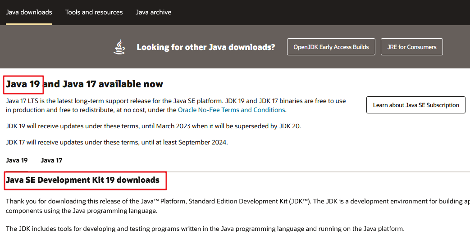Click the red-outlined 'Java 19' heading text

click(23, 84)
